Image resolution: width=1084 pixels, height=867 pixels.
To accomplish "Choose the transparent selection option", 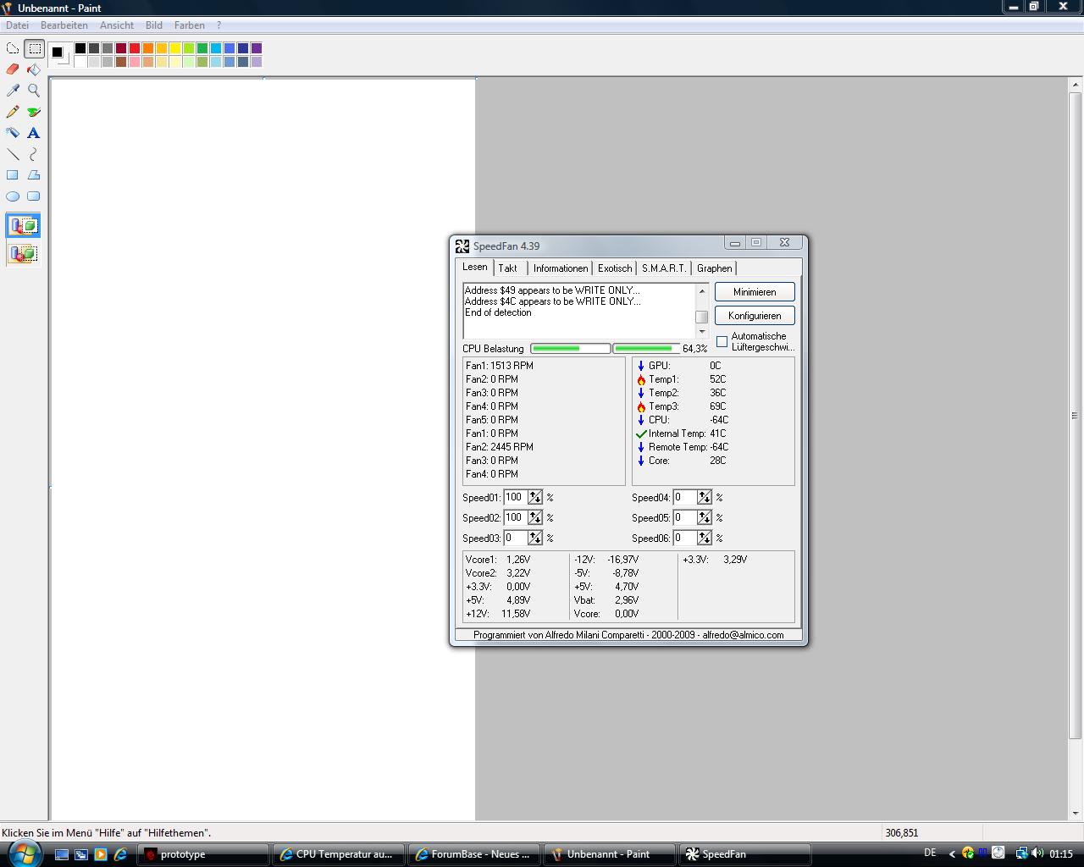I will pyautogui.click(x=23, y=253).
